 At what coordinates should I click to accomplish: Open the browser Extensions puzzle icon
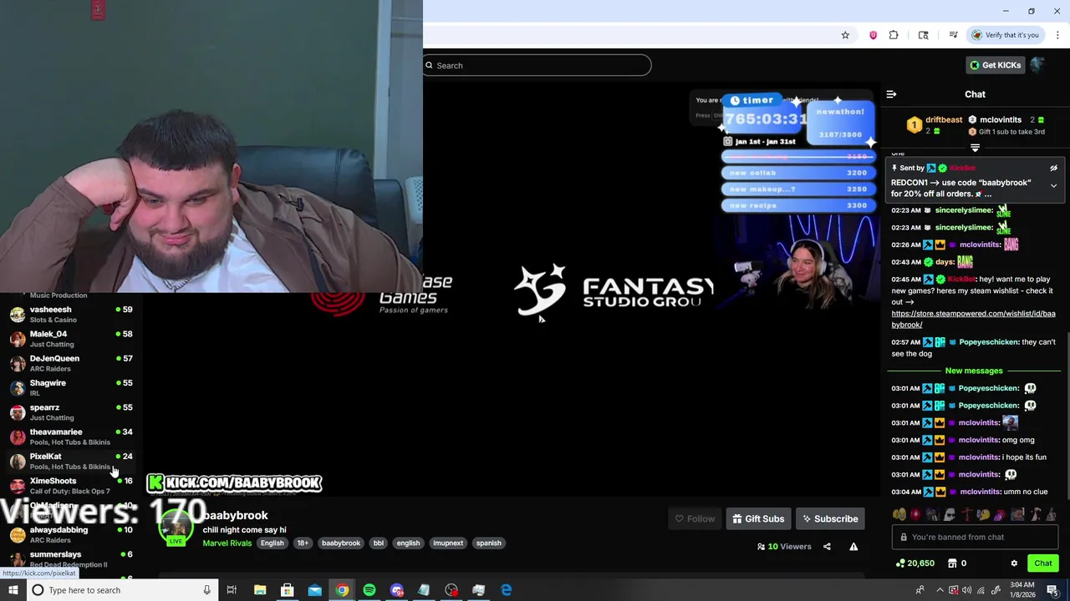pyautogui.click(x=894, y=35)
